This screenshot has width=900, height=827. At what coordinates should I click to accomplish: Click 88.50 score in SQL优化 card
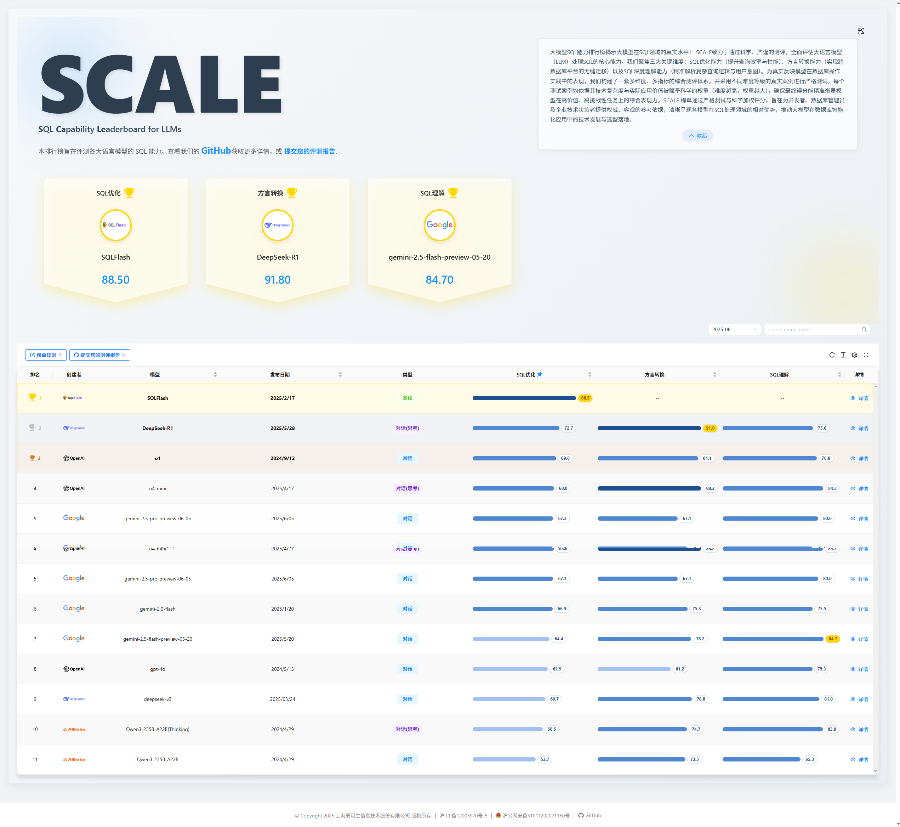click(x=115, y=280)
